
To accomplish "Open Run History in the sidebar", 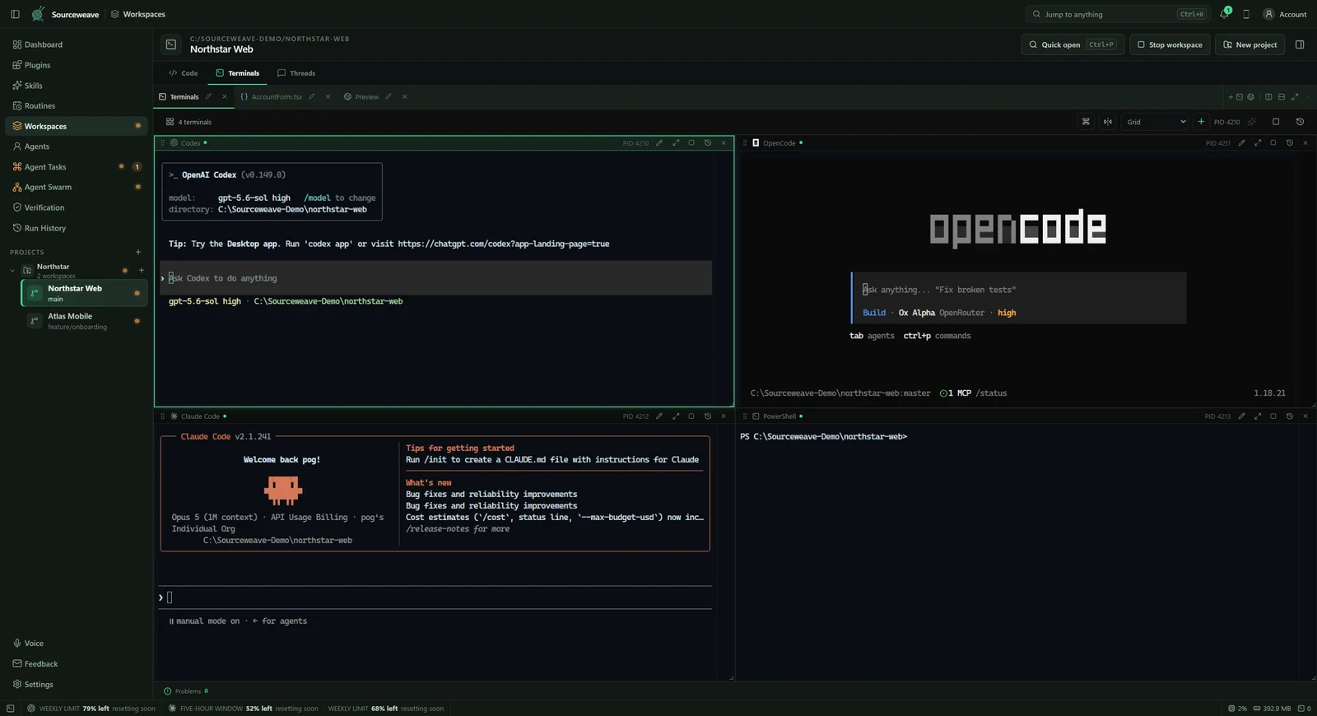I will (x=77, y=228).
